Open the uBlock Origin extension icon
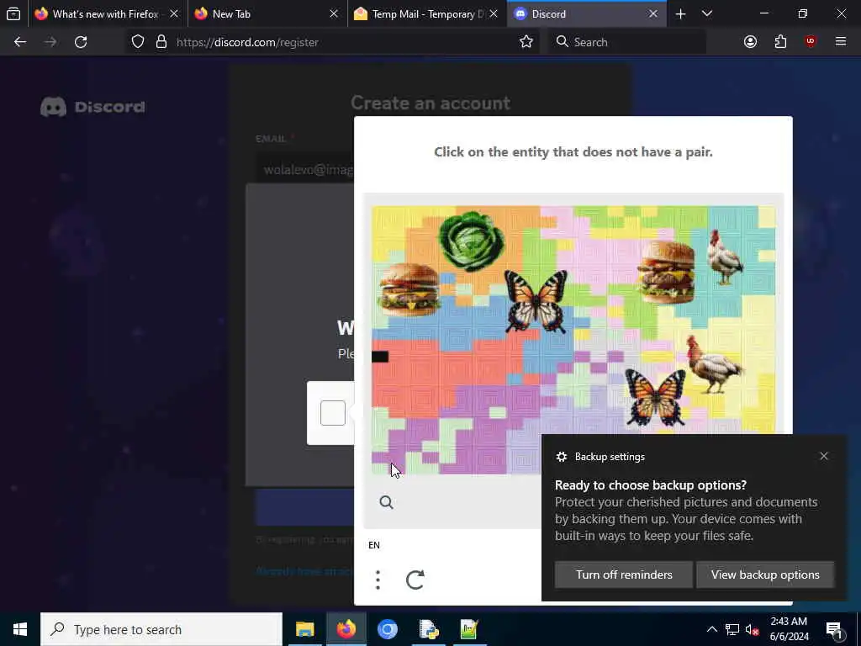 811,42
